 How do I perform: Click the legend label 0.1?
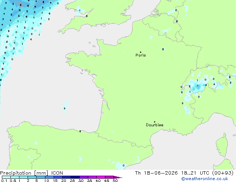[x=4, y=181]
